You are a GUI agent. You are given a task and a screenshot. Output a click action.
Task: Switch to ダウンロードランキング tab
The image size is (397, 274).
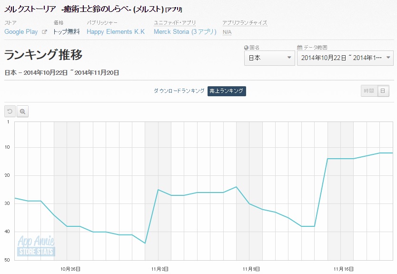tap(179, 91)
